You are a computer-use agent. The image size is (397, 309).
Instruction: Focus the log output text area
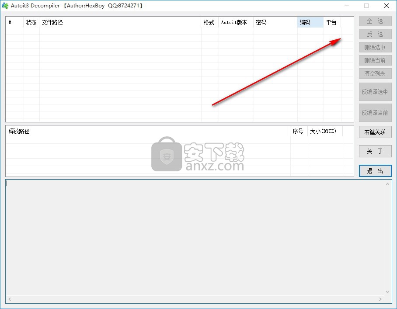195,237
